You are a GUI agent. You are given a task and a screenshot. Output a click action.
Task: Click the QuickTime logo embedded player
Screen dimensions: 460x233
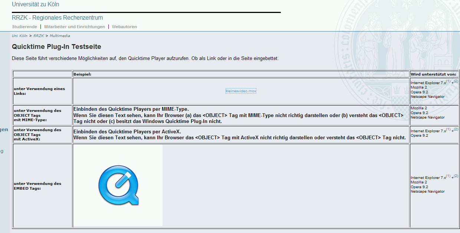(x=118, y=185)
